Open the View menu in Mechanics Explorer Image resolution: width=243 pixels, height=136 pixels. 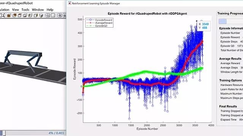[x=15, y=9]
